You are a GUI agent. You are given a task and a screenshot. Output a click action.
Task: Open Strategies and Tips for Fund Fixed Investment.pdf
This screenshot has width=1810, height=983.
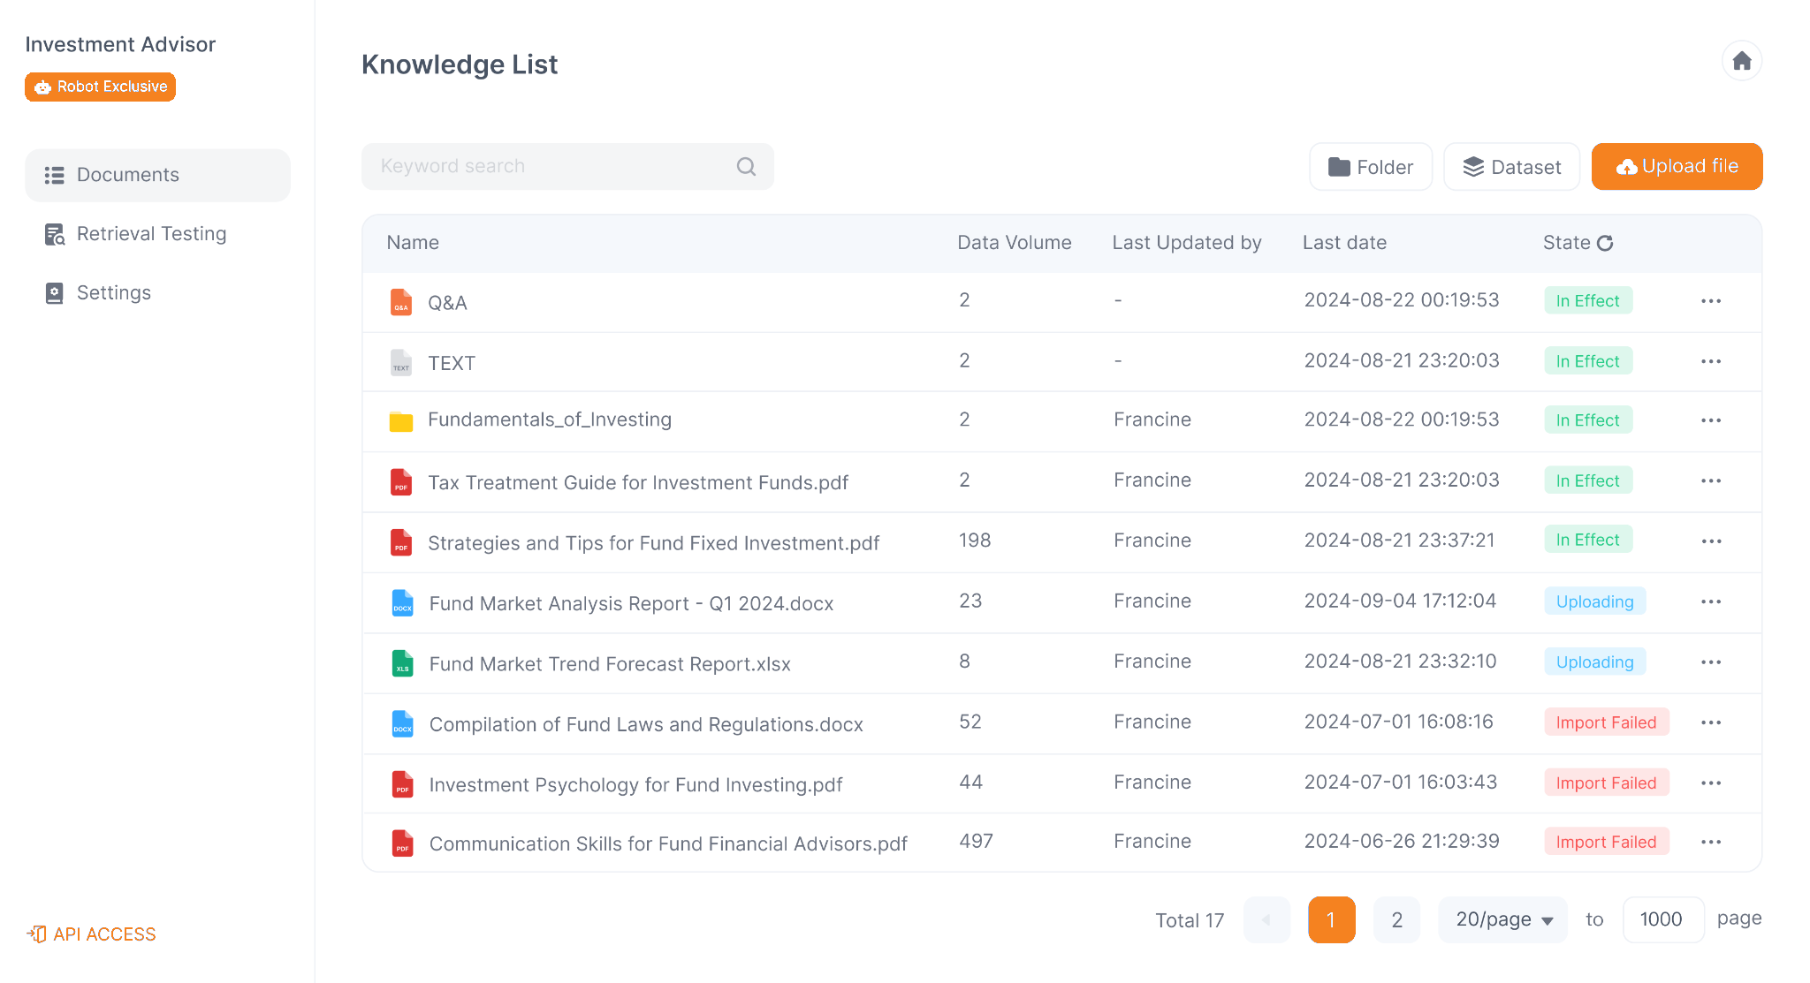tap(654, 543)
